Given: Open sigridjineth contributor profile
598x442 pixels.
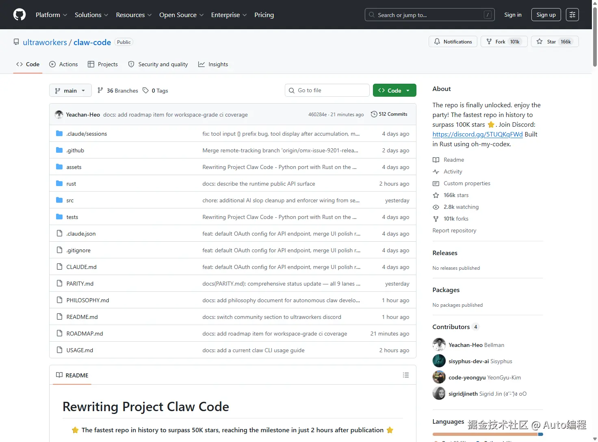Looking at the screenshot, I should coord(463,394).
